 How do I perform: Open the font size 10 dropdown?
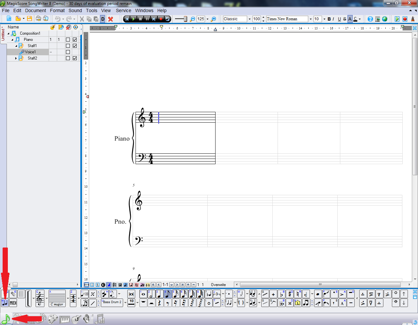click(324, 19)
